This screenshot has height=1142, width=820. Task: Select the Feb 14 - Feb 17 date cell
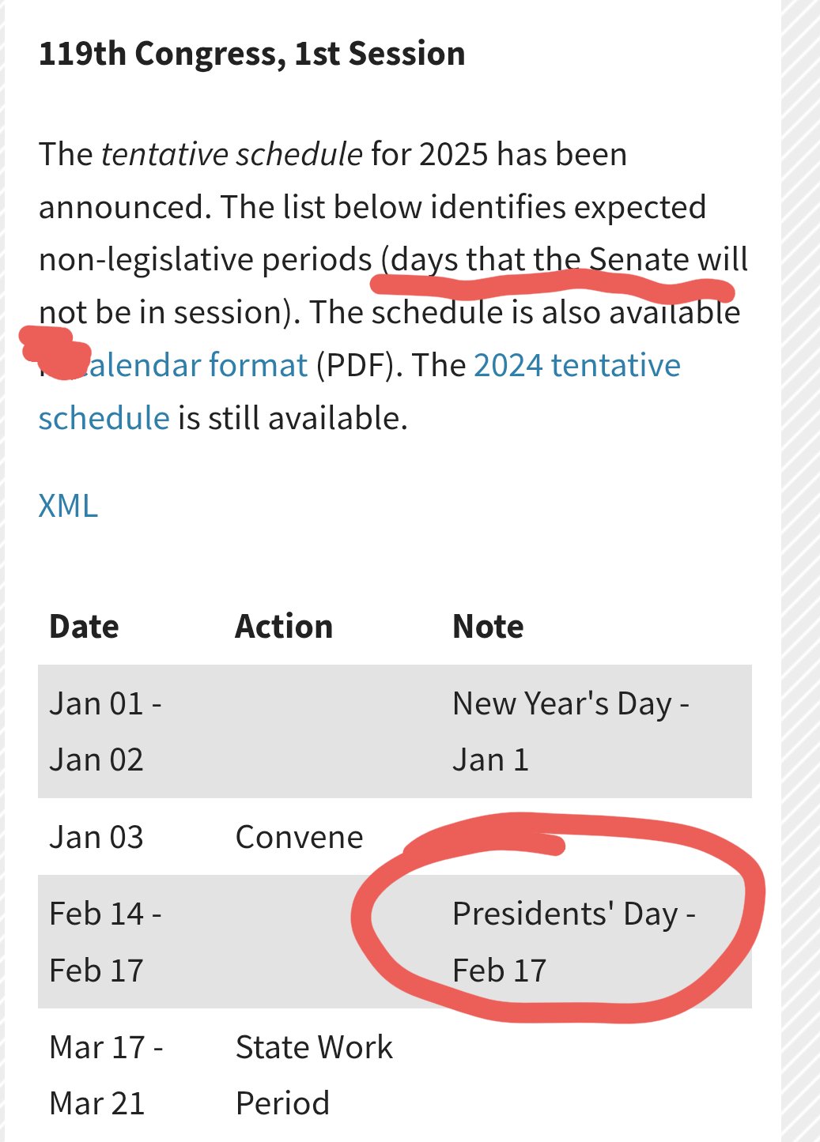[x=105, y=941]
